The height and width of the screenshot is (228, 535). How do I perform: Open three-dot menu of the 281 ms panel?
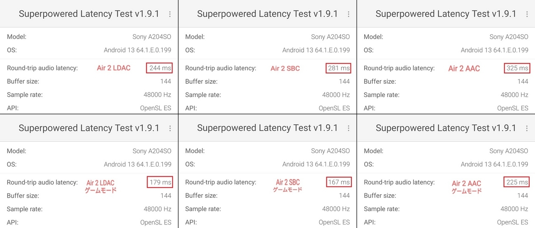pos(349,14)
